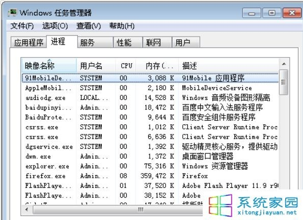The height and width of the screenshot is (220, 303).
Task: Open the 帮助(H) menu
Action: [x=122, y=25]
